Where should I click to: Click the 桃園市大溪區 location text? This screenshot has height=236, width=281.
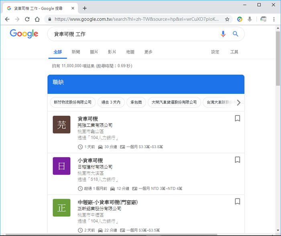pyautogui.click(x=90, y=173)
